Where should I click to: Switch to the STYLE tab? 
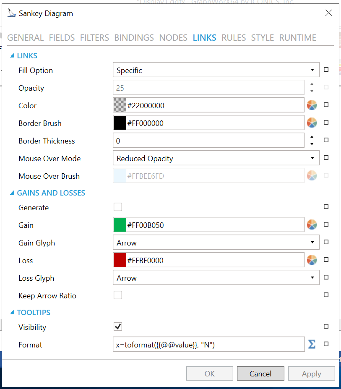tap(262, 38)
